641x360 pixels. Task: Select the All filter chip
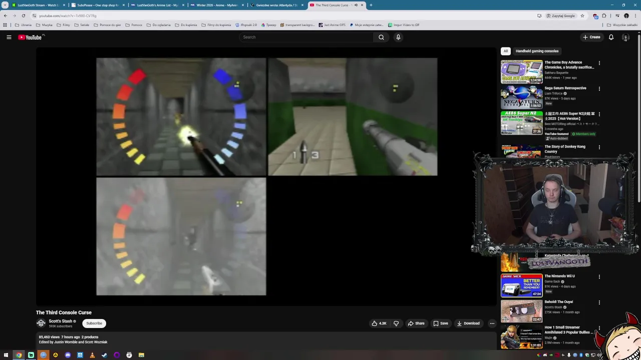click(x=505, y=51)
